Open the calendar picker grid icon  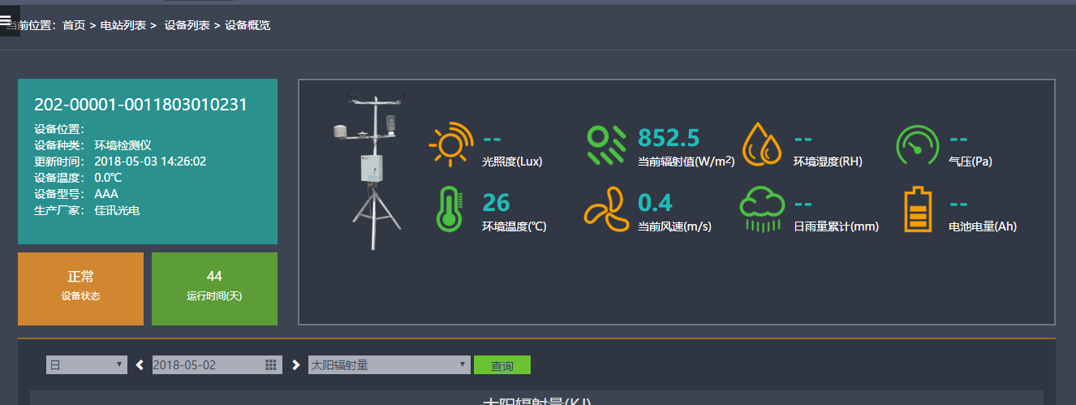click(x=271, y=365)
